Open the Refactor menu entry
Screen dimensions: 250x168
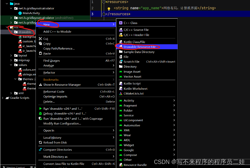point(76,73)
